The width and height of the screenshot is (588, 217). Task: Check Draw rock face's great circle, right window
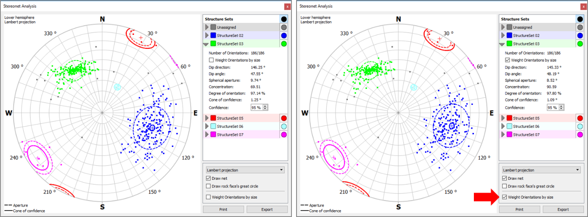pyautogui.click(x=504, y=186)
